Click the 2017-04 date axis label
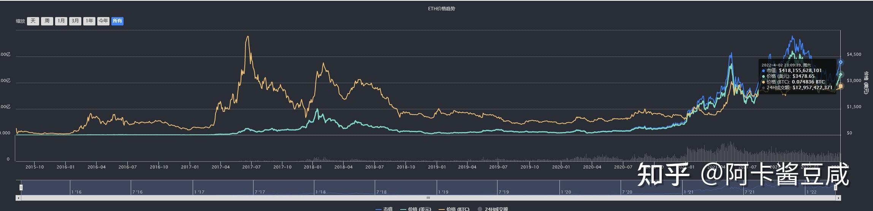 point(220,167)
